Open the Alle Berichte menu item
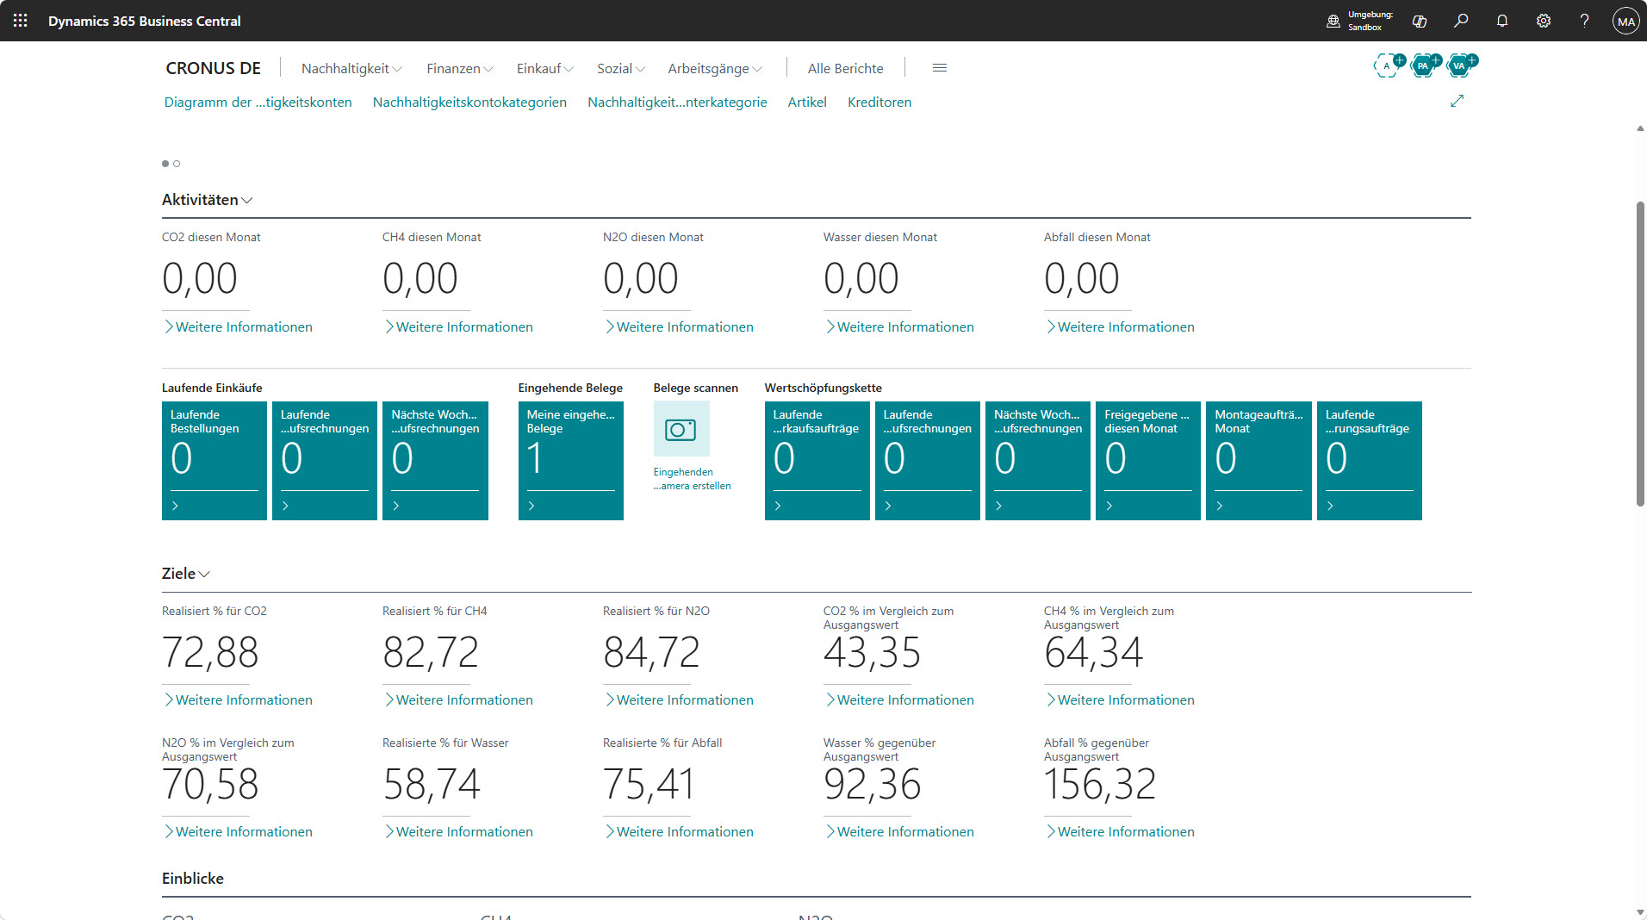The height and width of the screenshot is (920, 1647). point(845,68)
